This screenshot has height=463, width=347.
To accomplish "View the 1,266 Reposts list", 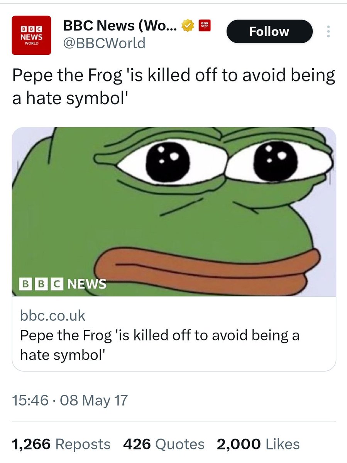I will click(61, 444).
